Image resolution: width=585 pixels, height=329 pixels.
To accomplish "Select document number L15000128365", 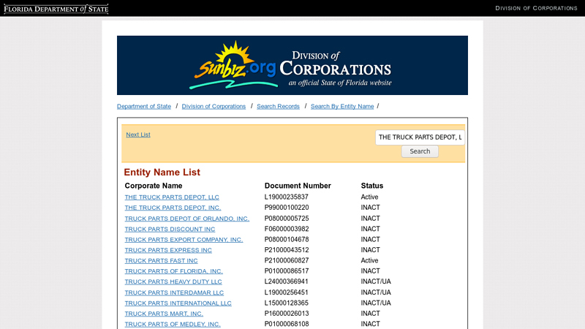I will coord(286,303).
